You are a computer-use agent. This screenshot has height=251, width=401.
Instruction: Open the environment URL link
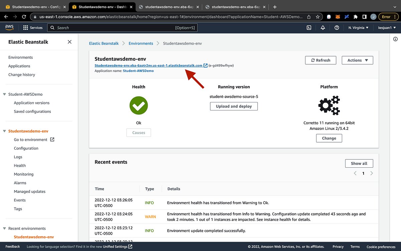148,65
